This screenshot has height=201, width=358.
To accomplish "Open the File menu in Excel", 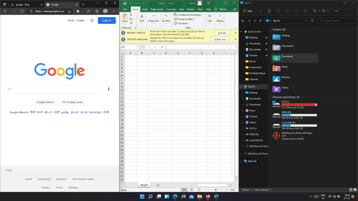I will pyautogui.click(x=125, y=9).
